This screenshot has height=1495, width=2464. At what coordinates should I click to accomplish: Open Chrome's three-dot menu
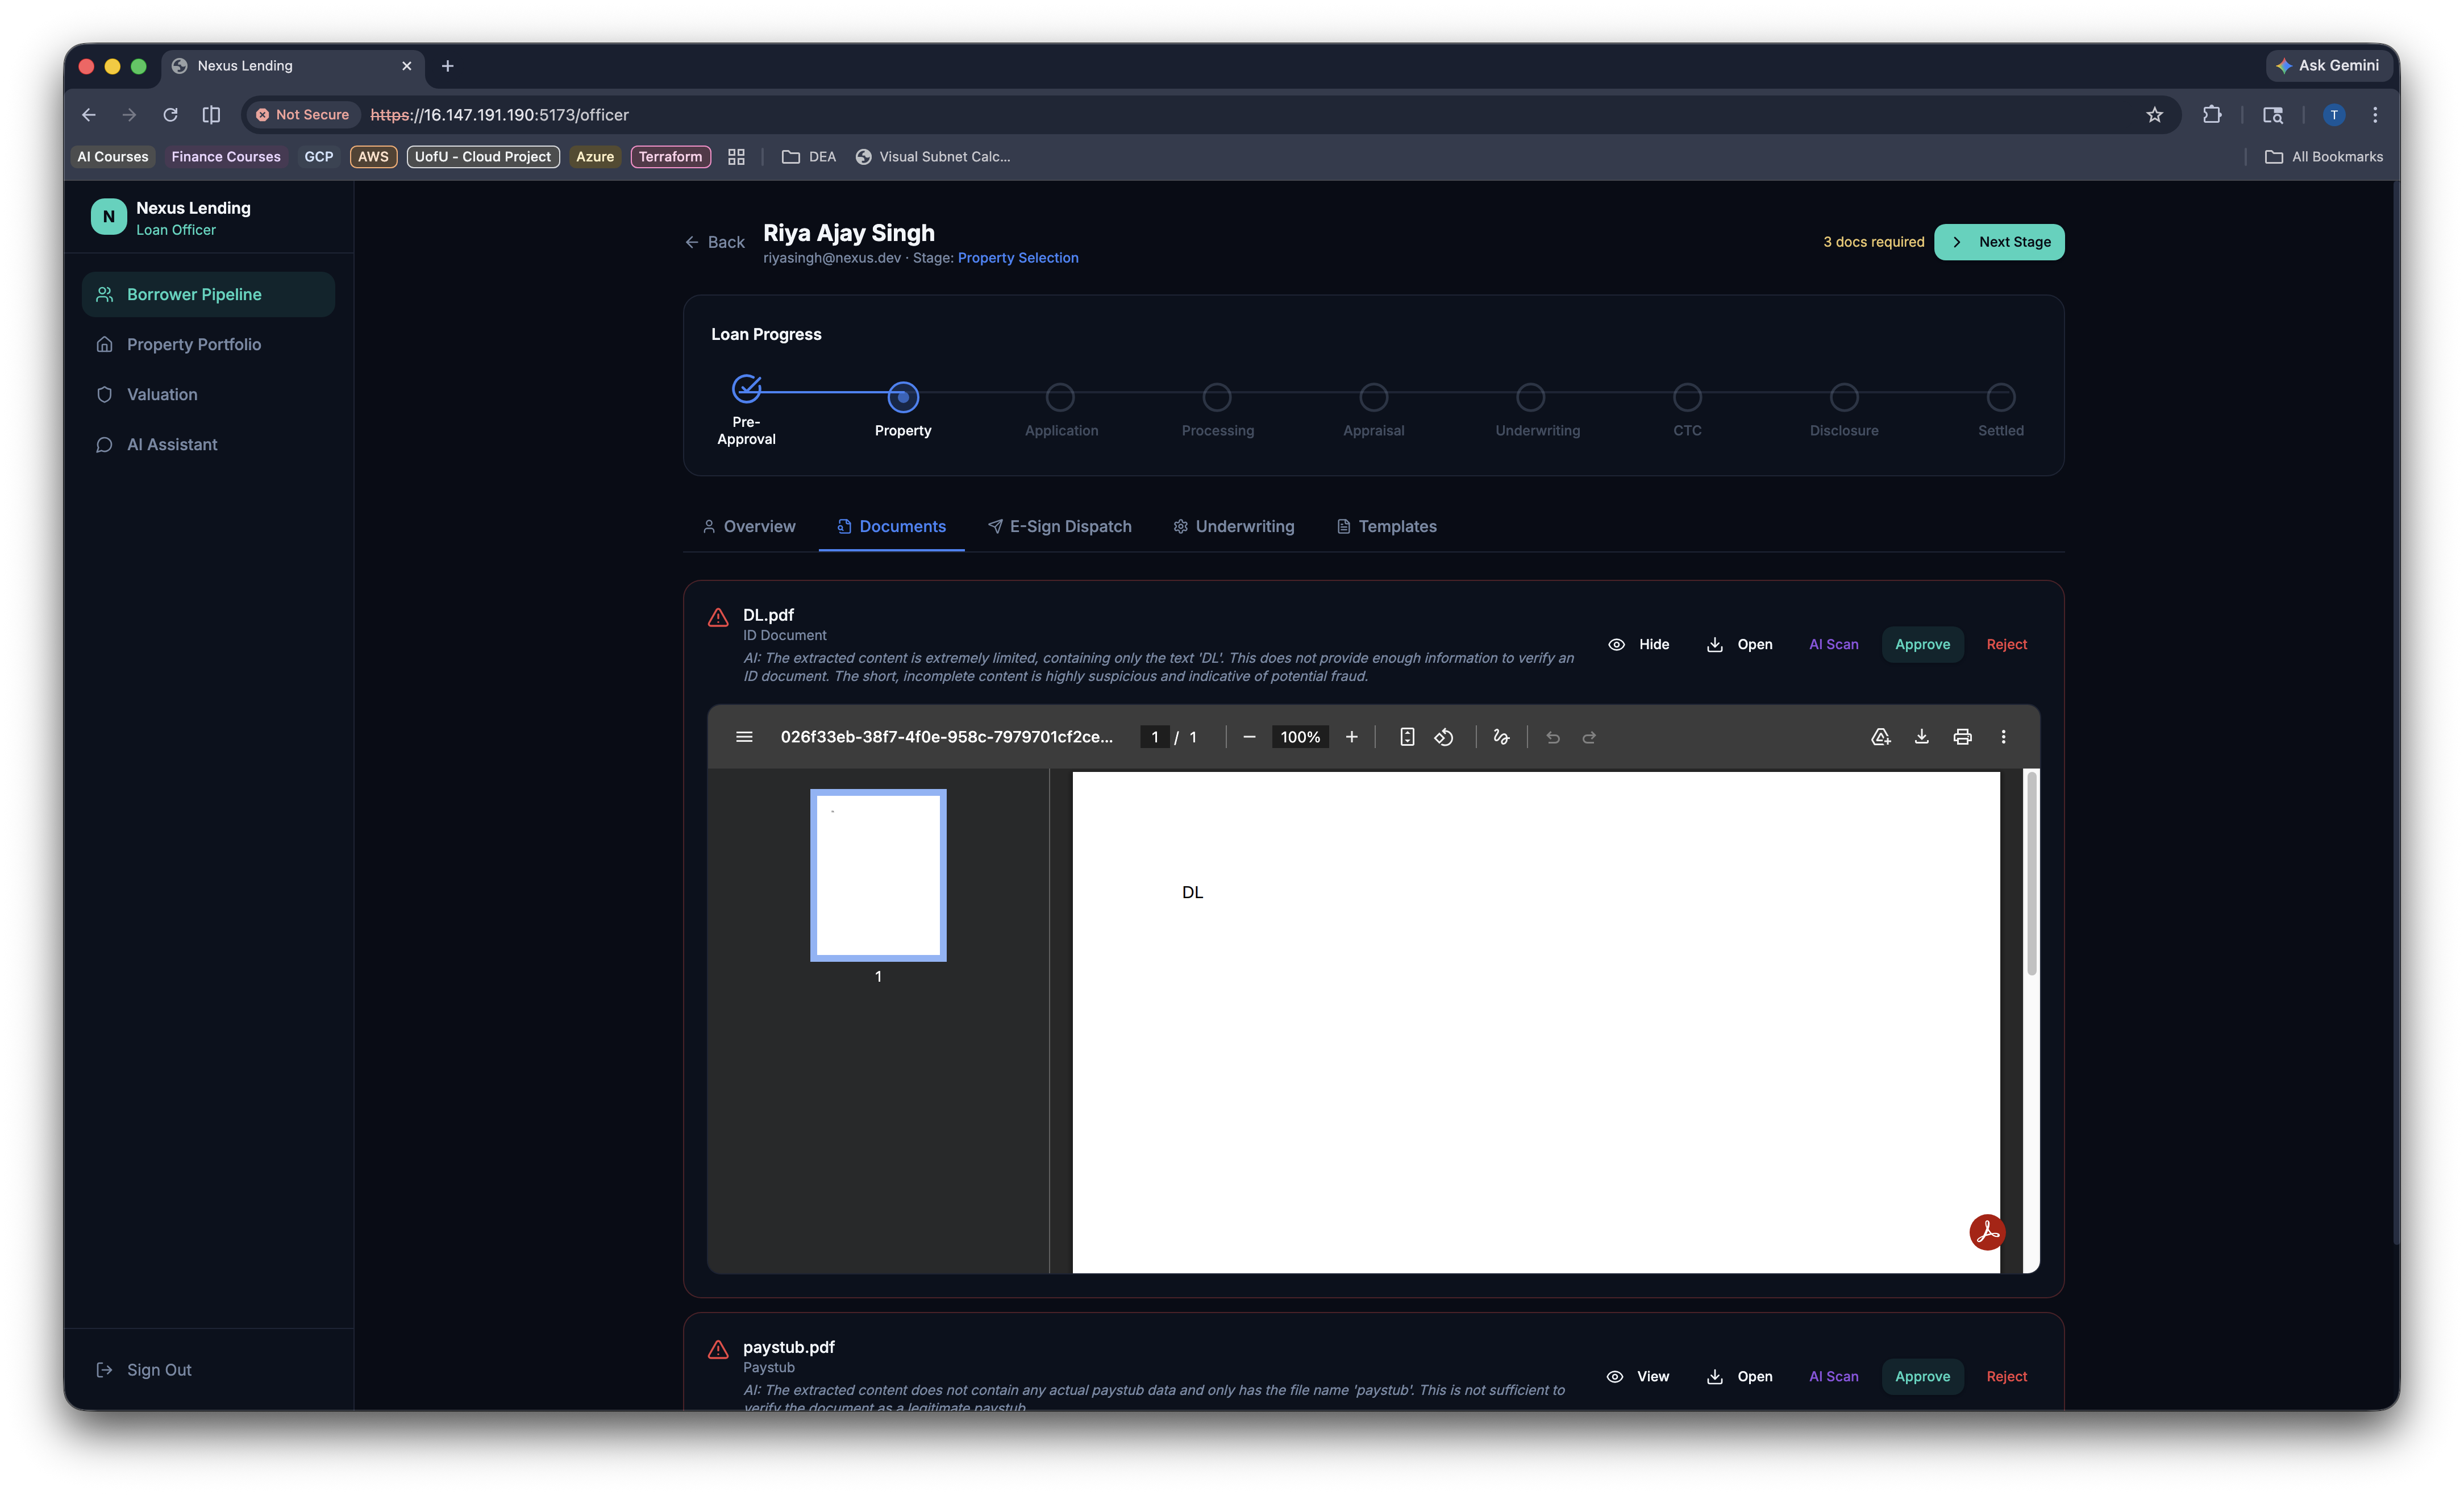2375,115
